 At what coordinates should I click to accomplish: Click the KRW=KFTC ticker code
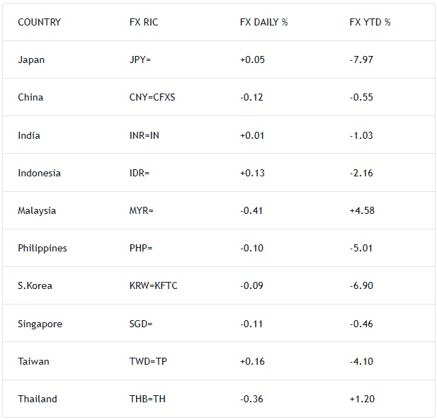152,285
